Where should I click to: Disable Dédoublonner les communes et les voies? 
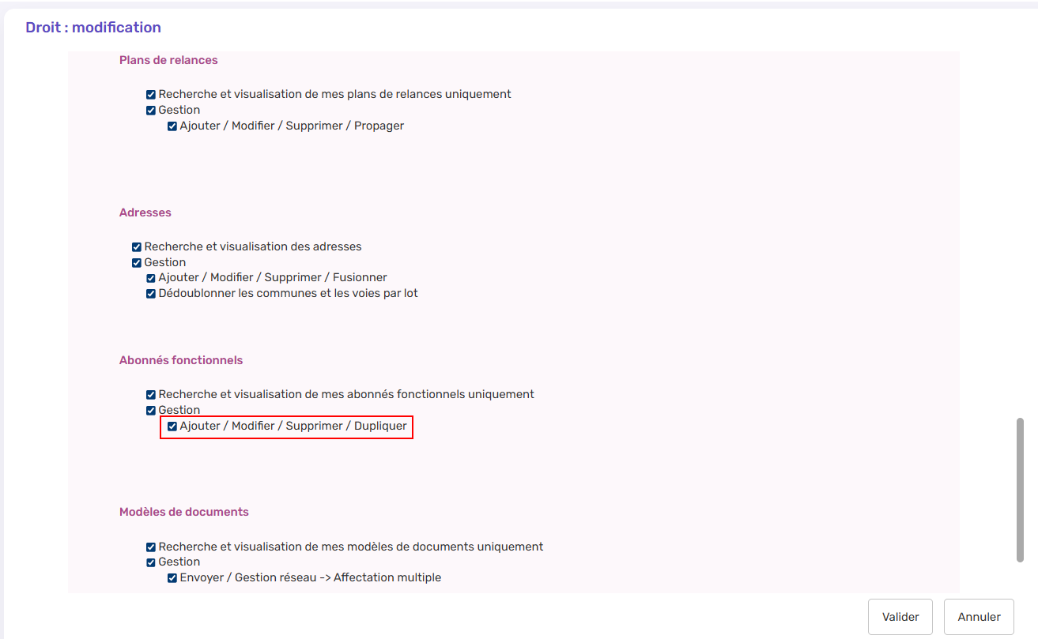pyautogui.click(x=151, y=294)
